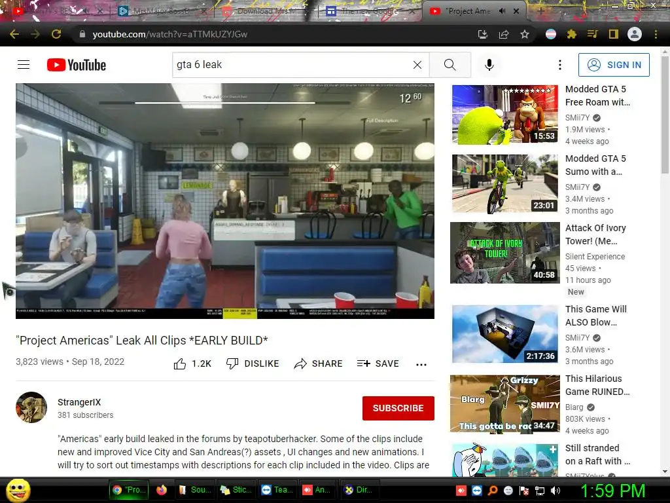Open the TeamViewer taskbar item
This screenshot has height=503, width=670.
277,490
